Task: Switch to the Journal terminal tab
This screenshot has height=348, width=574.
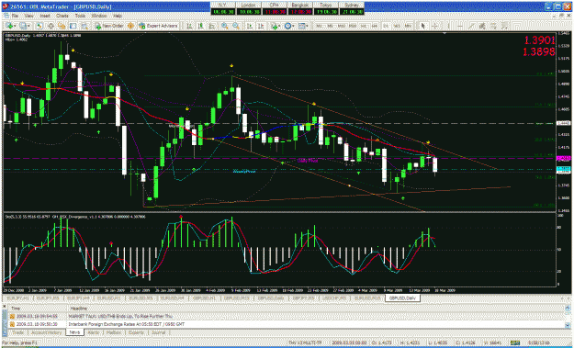Action: (x=158, y=332)
